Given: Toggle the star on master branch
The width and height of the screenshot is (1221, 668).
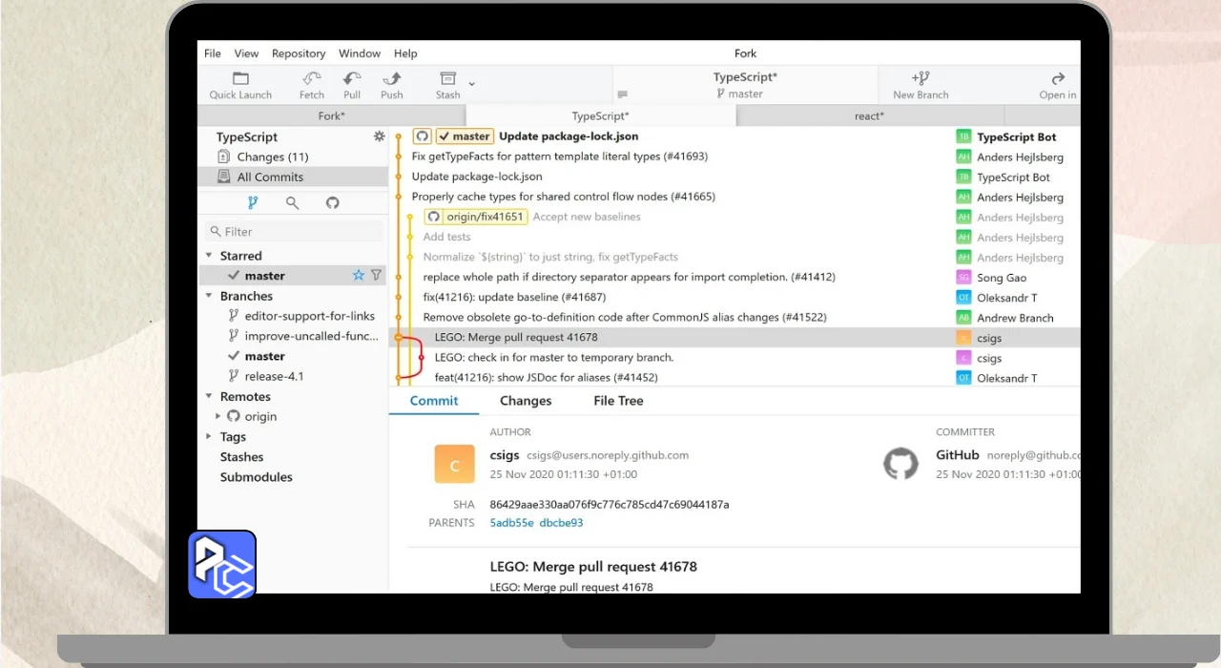Looking at the screenshot, I should point(359,276).
